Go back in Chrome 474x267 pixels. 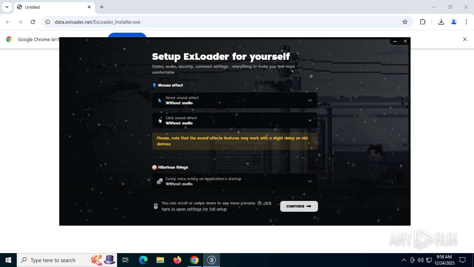[8, 22]
